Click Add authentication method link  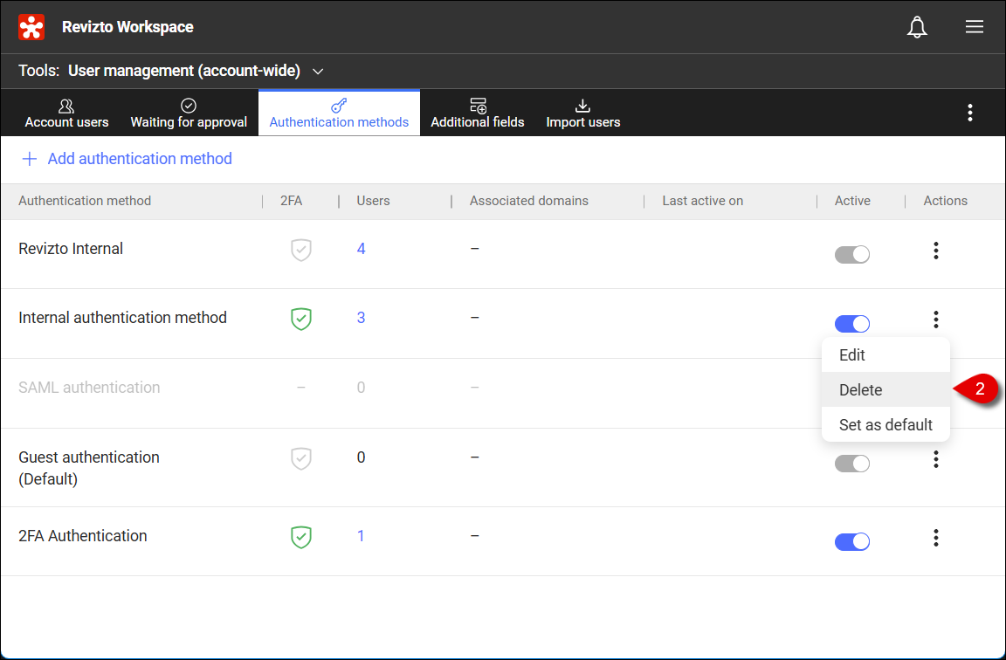[x=140, y=158]
